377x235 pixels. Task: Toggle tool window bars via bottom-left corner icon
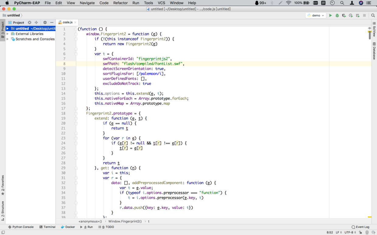pos(3,233)
